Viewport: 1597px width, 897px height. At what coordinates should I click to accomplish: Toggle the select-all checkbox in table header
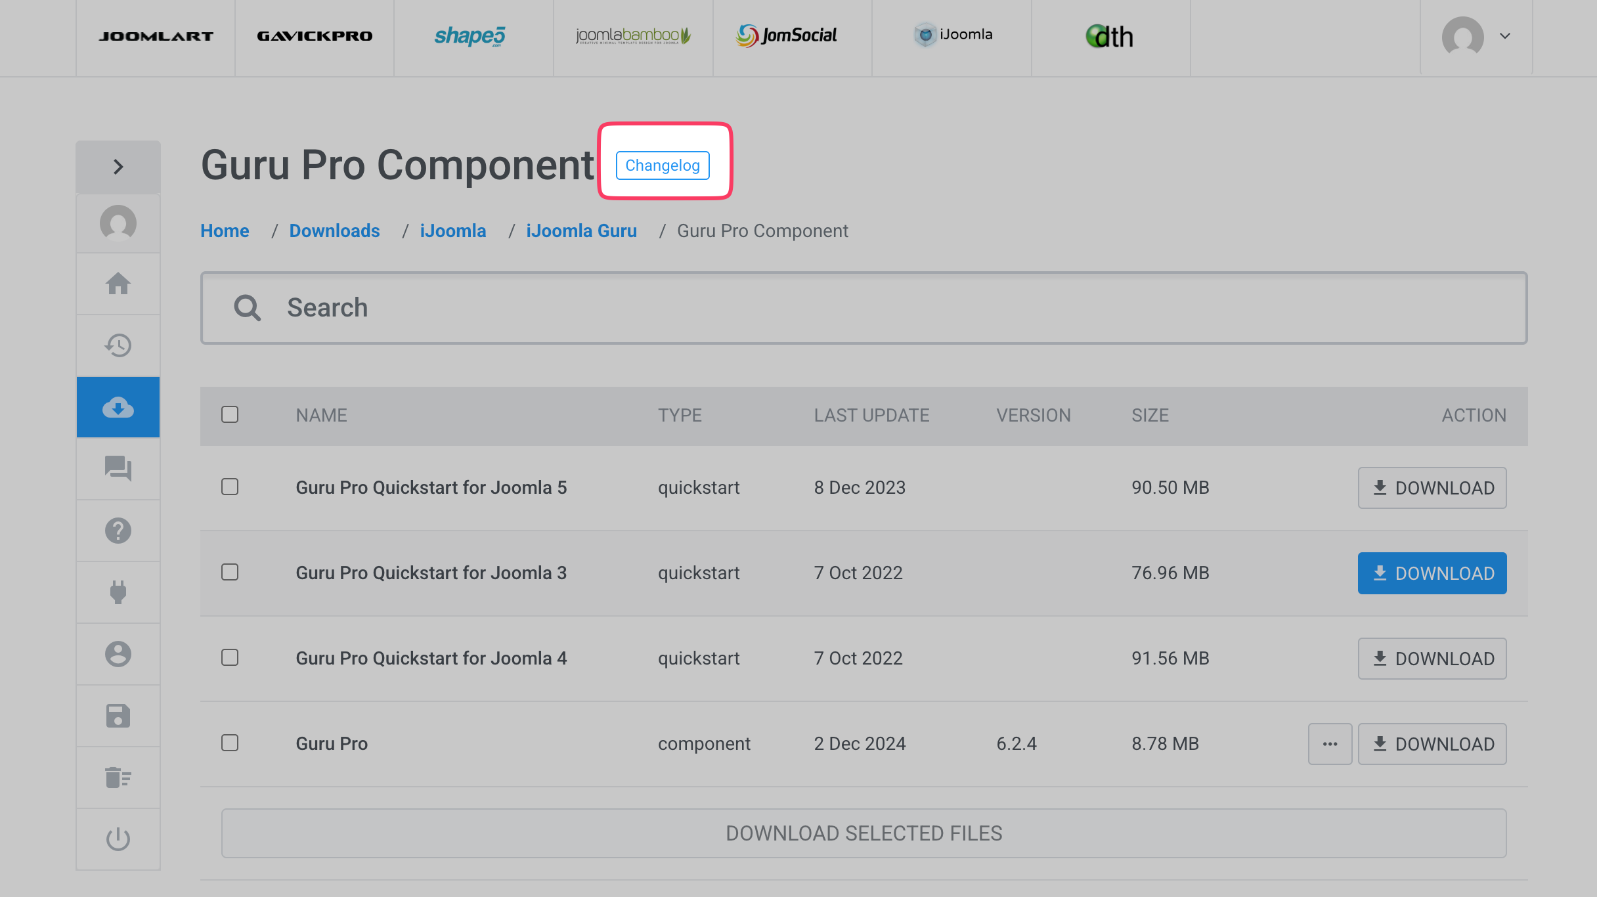pyautogui.click(x=230, y=415)
